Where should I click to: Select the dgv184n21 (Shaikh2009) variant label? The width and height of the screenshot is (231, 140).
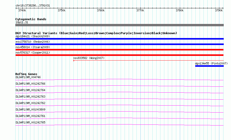[33, 36]
